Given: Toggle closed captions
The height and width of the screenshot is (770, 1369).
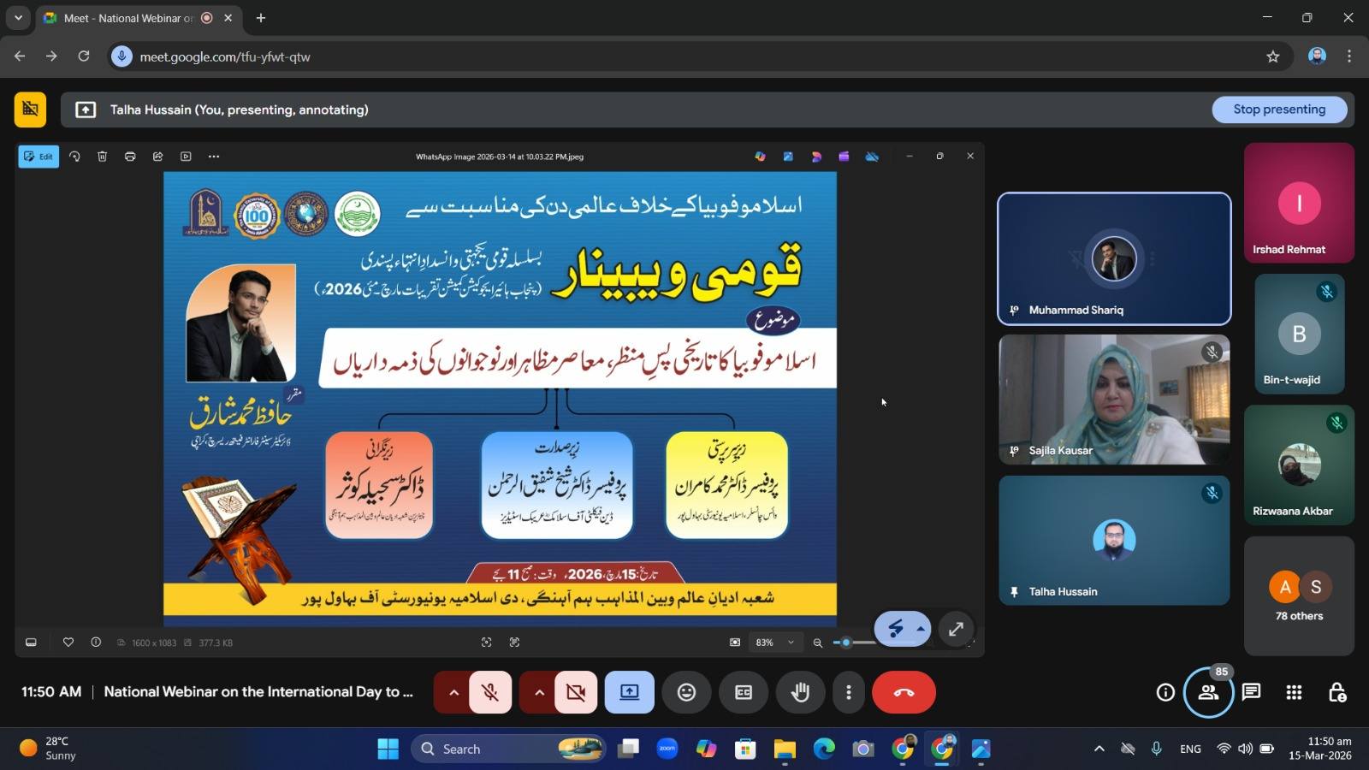Looking at the screenshot, I should [744, 692].
